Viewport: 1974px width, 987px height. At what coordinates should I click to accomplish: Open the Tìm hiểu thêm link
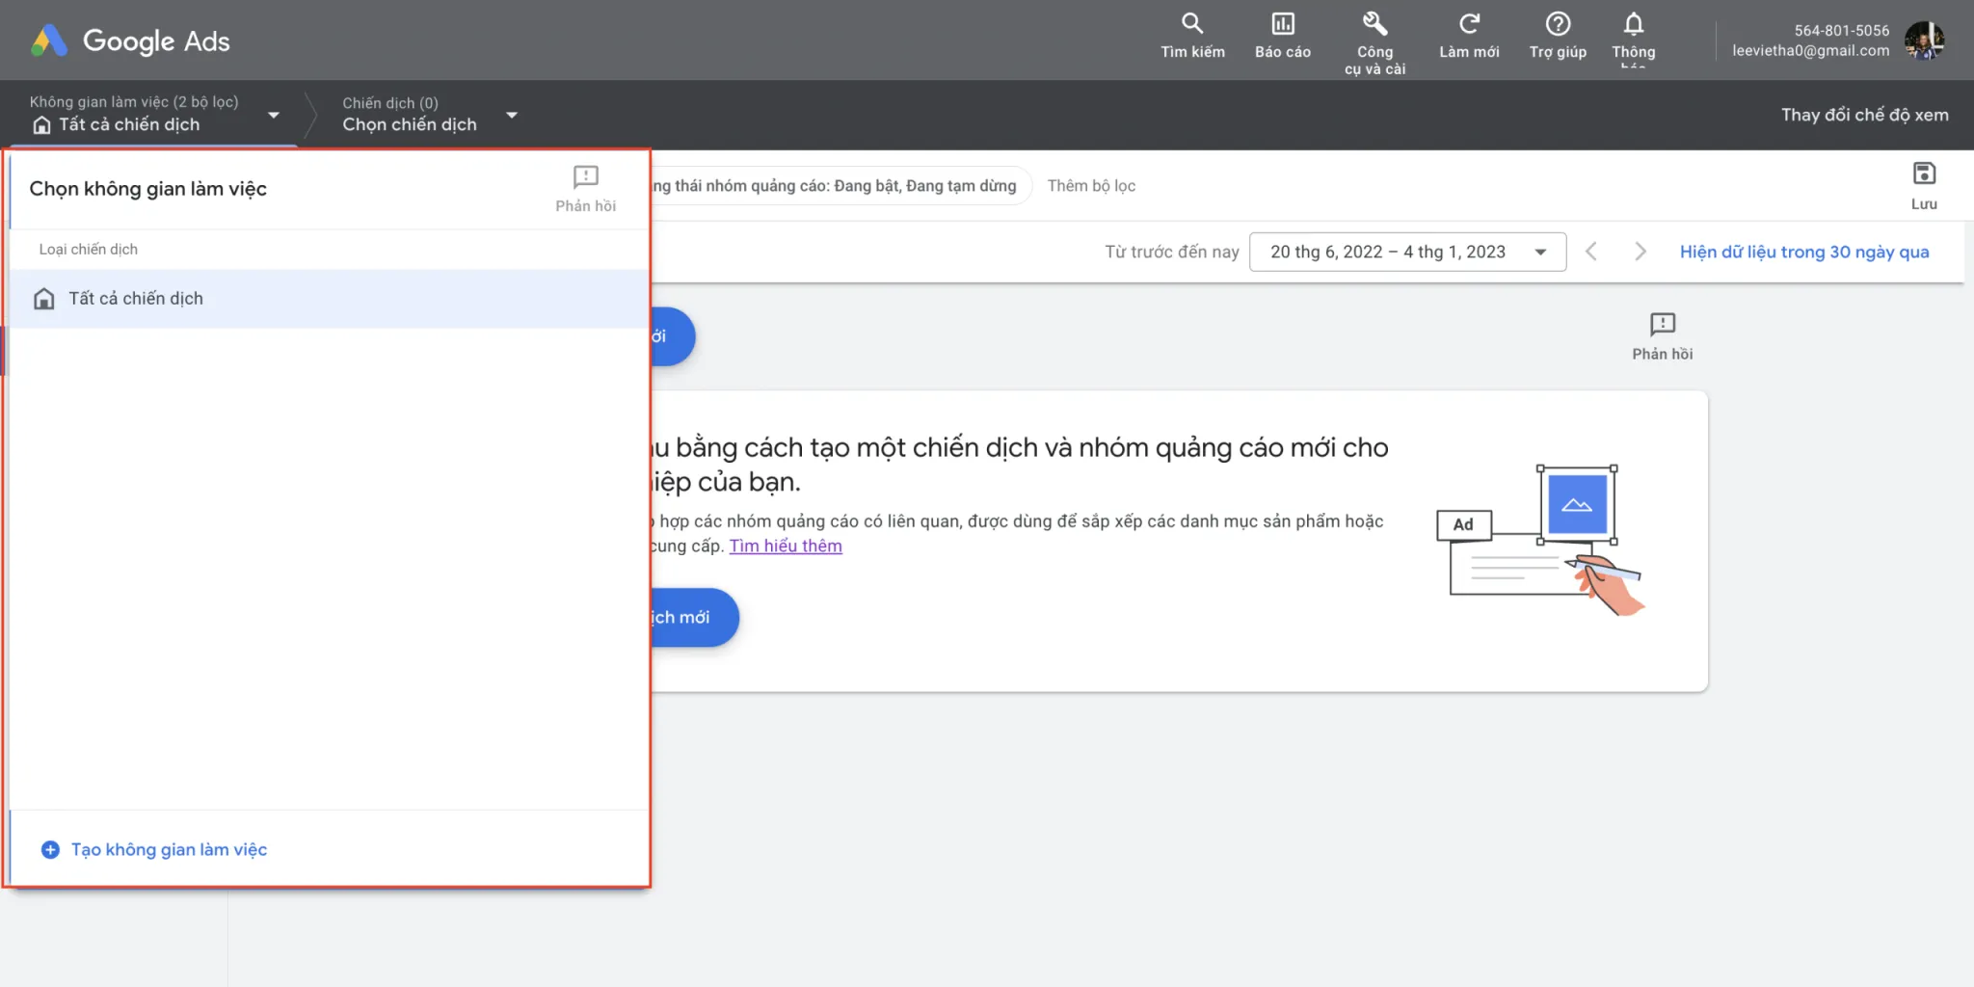[786, 546]
